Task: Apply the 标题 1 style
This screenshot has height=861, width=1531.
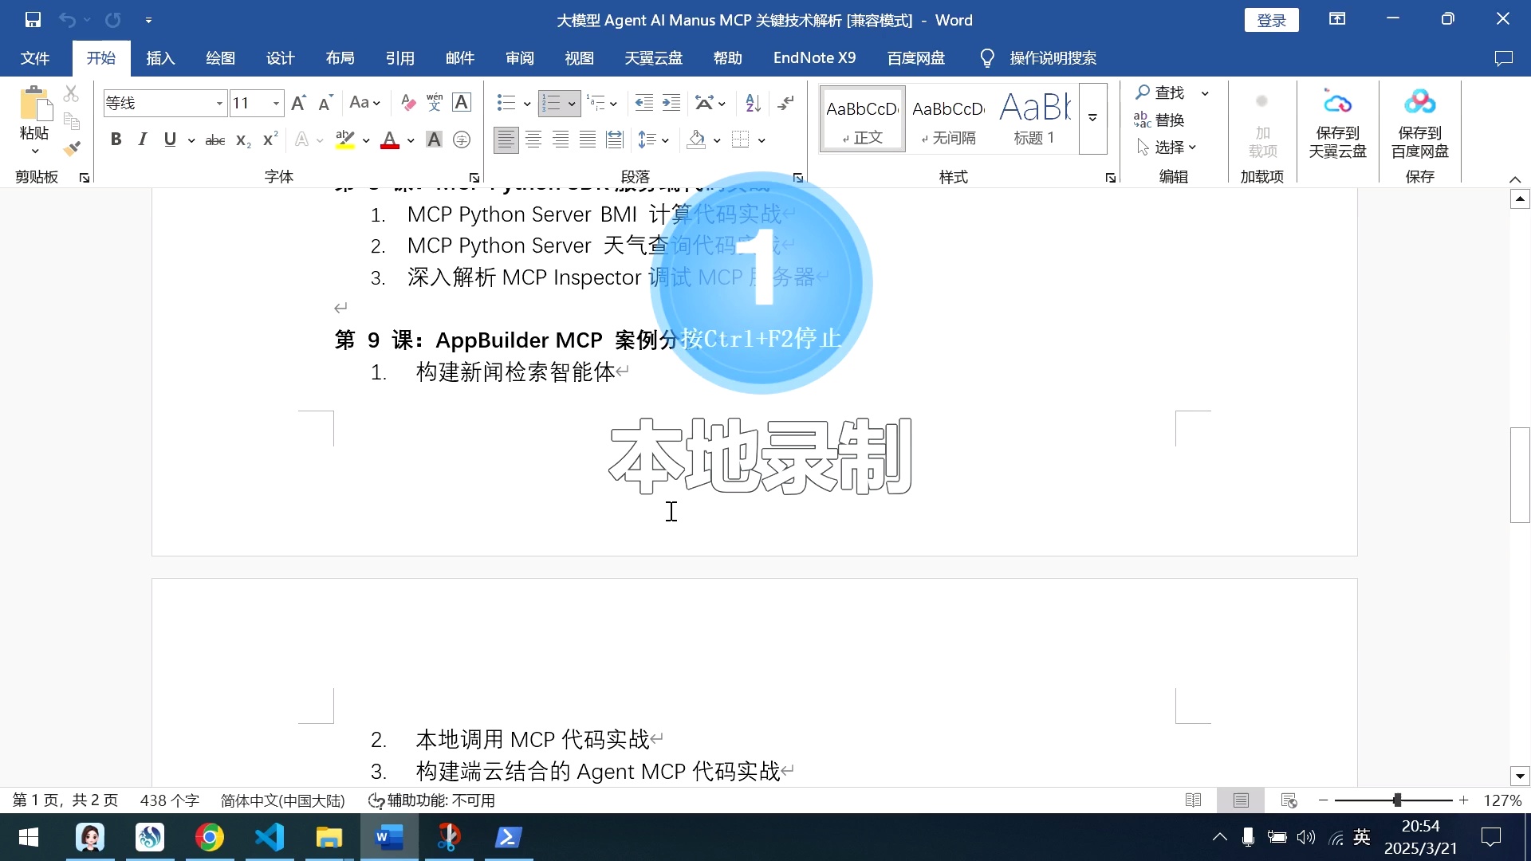Action: 1033,118
